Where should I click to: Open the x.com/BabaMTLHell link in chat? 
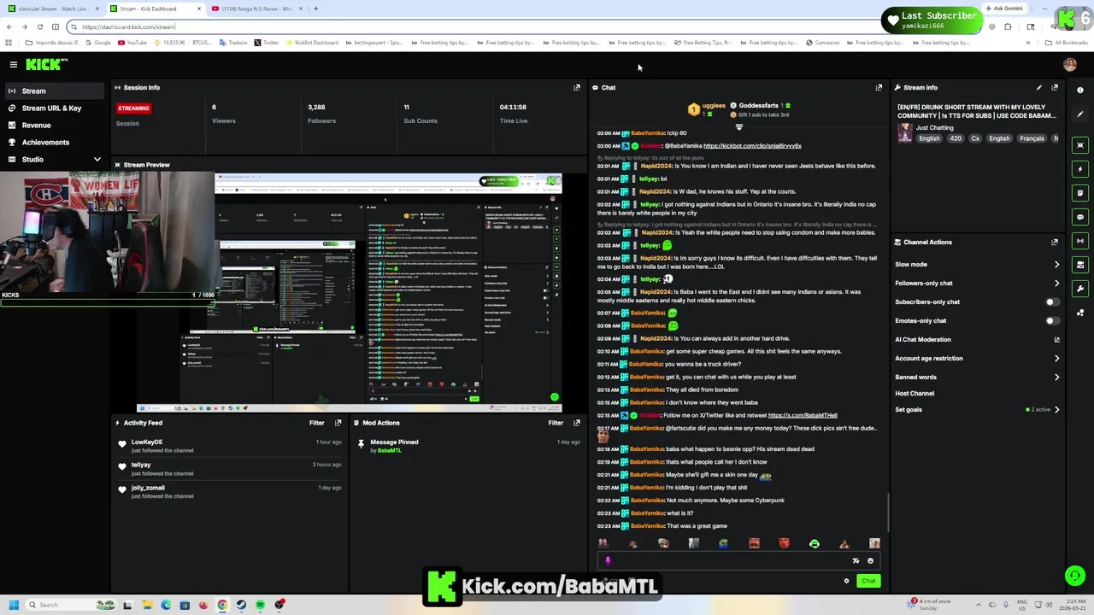[x=803, y=415]
